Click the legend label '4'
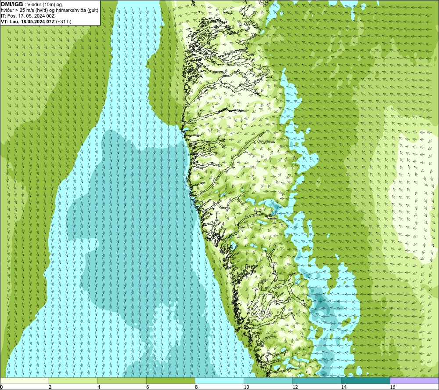 pyautogui.click(x=99, y=387)
